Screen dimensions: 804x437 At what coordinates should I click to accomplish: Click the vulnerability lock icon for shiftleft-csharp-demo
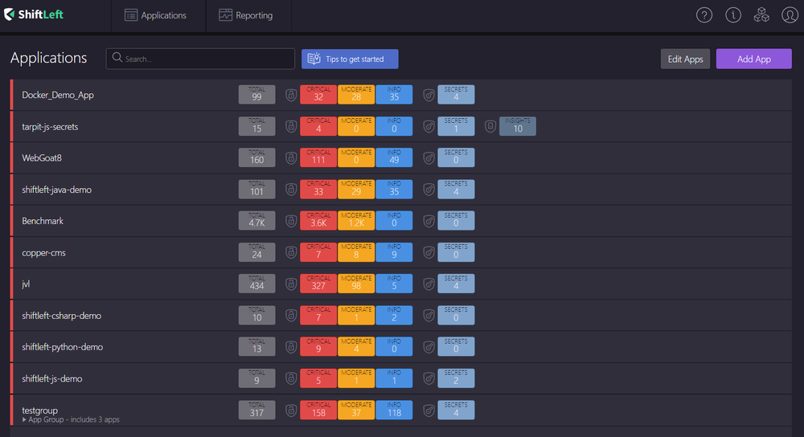click(x=291, y=316)
